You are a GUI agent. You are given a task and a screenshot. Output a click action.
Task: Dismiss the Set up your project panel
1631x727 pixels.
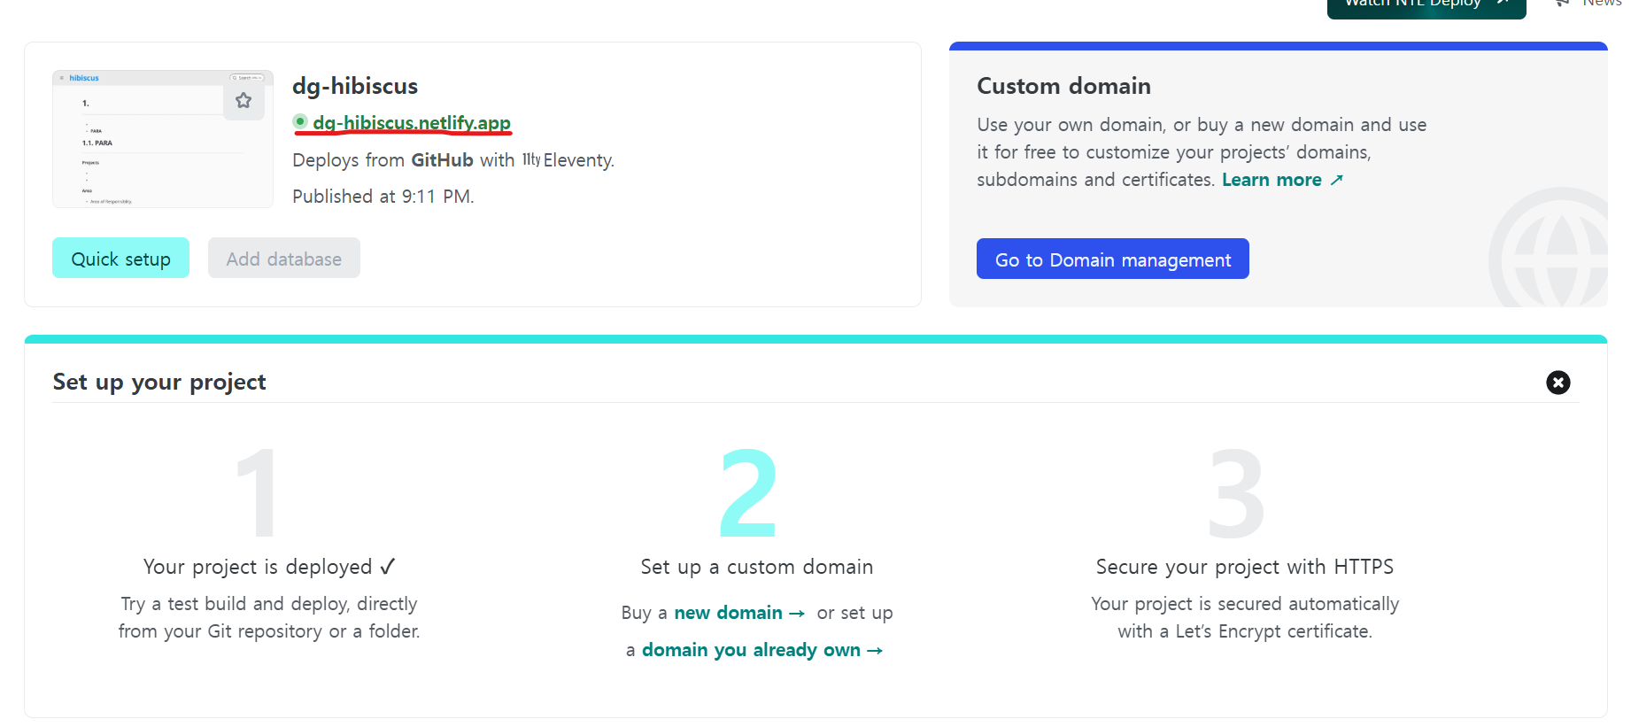click(x=1558, y=383)
